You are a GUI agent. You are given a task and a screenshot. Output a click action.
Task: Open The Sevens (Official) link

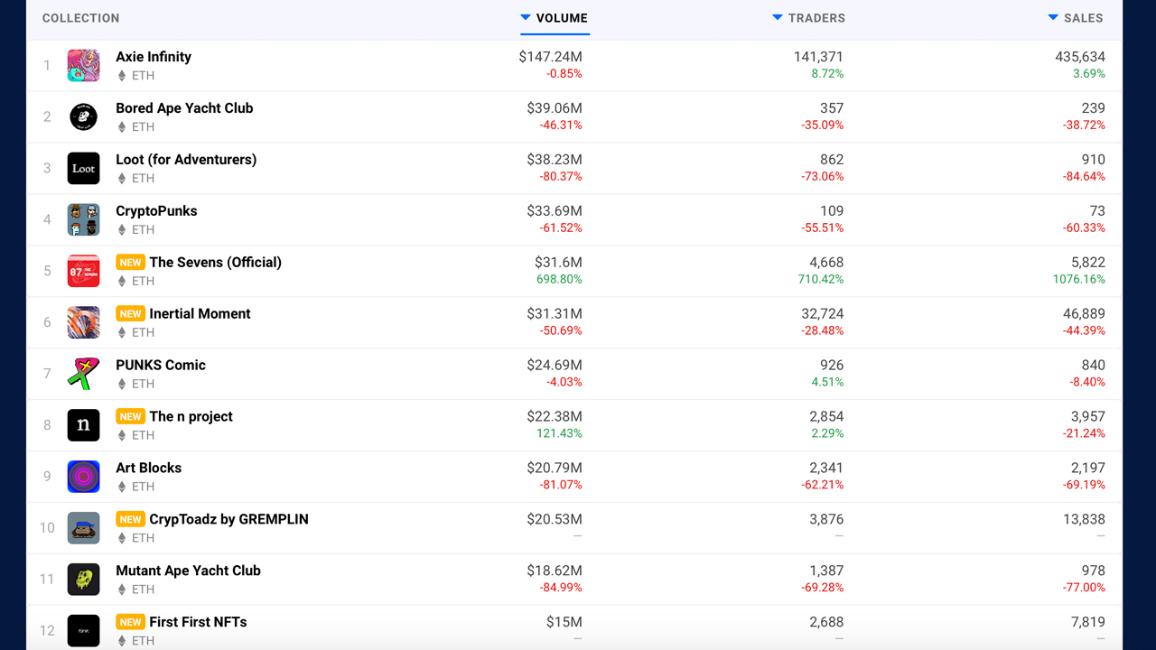(x=216, y=263)
